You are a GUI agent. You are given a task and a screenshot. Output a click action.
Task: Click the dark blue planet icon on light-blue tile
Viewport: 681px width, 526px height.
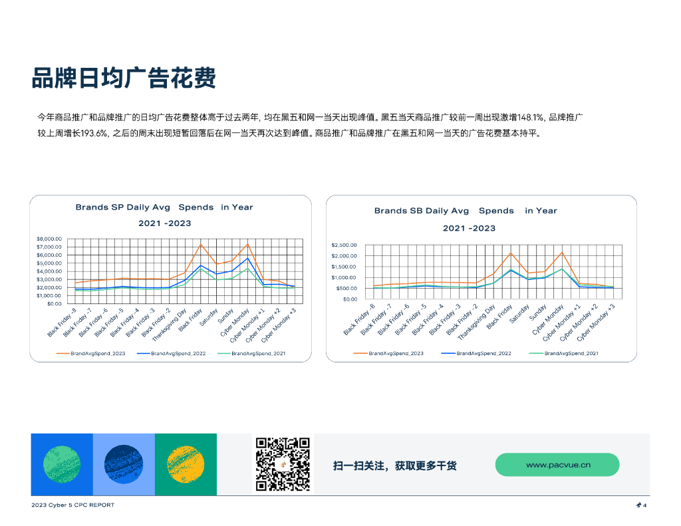click(124, 464)
